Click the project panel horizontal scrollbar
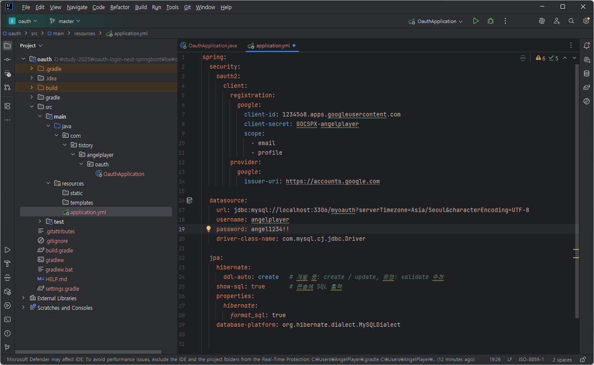The image size is (594, 365). click(x=88, y=352)
